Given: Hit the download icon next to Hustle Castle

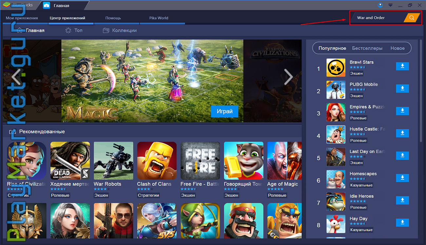Looking at the screenshot, I should 402,133.
